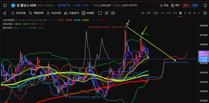Click yellow 142.34 moving average value
209x103 pixels.
(x=85, y=20)
